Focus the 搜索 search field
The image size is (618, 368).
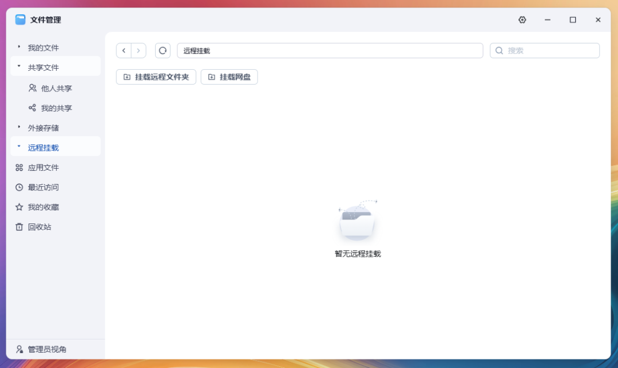tap(545, 50)
